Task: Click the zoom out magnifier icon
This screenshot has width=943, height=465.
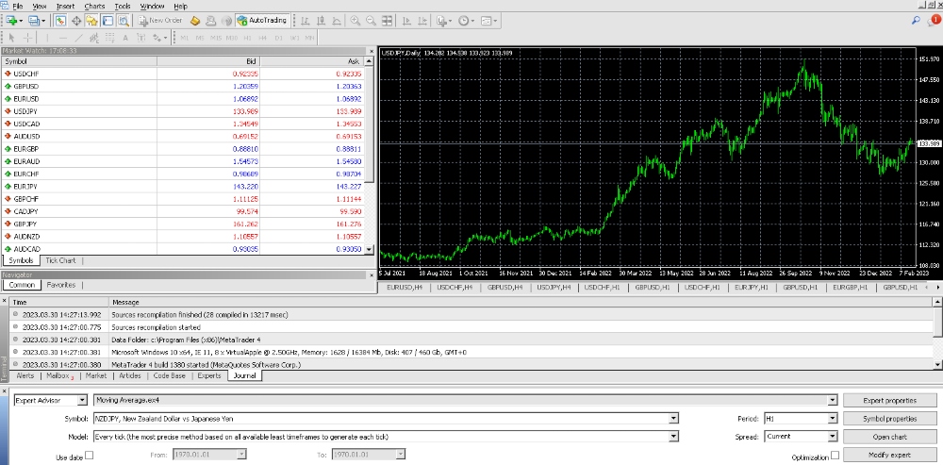Action: (x=371, y=20)
